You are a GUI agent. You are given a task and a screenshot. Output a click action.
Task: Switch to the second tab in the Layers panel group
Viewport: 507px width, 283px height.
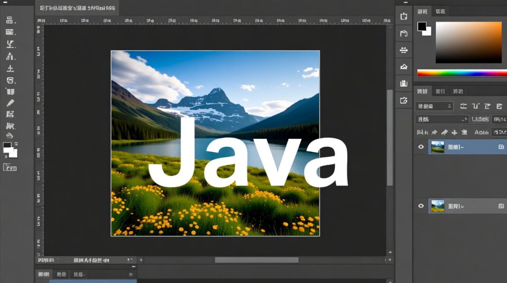440,91
